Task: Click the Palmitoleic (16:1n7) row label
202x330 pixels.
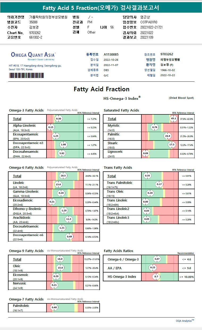Action: pos(21,308)
